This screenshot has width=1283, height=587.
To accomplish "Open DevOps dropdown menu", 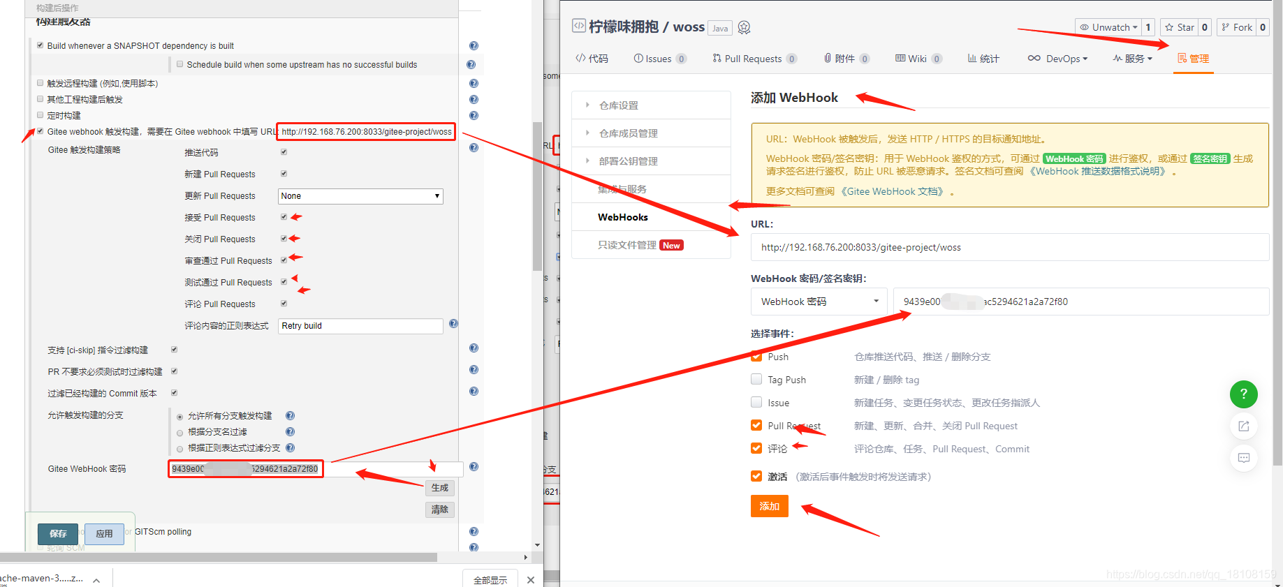I will 1057,59.
